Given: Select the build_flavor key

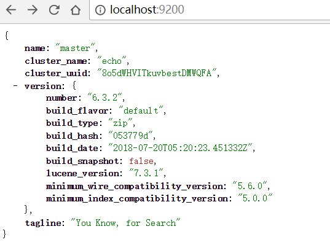Looking at the screenshot, I should click(x=77, y=111).
